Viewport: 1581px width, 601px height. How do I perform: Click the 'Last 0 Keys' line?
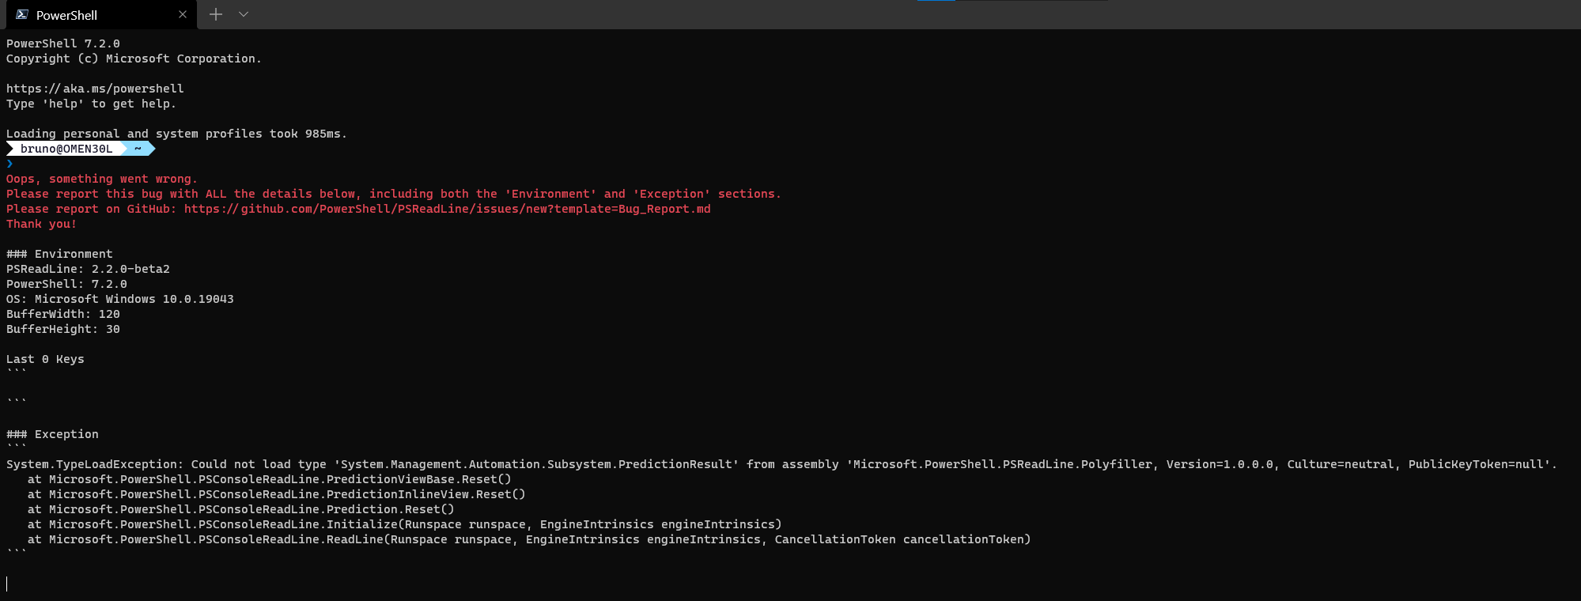tap(45, 359)
